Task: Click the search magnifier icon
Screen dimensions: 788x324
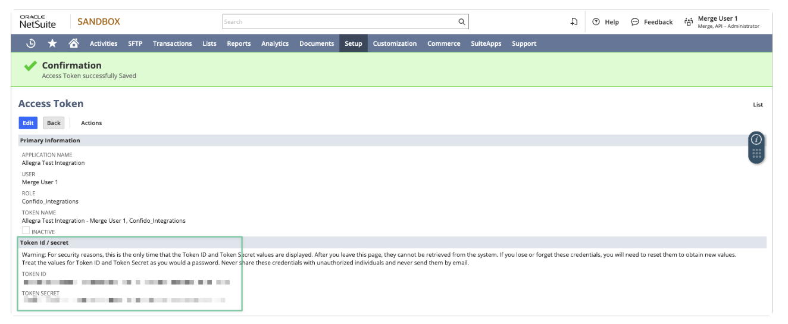Action: pos(462,22)
